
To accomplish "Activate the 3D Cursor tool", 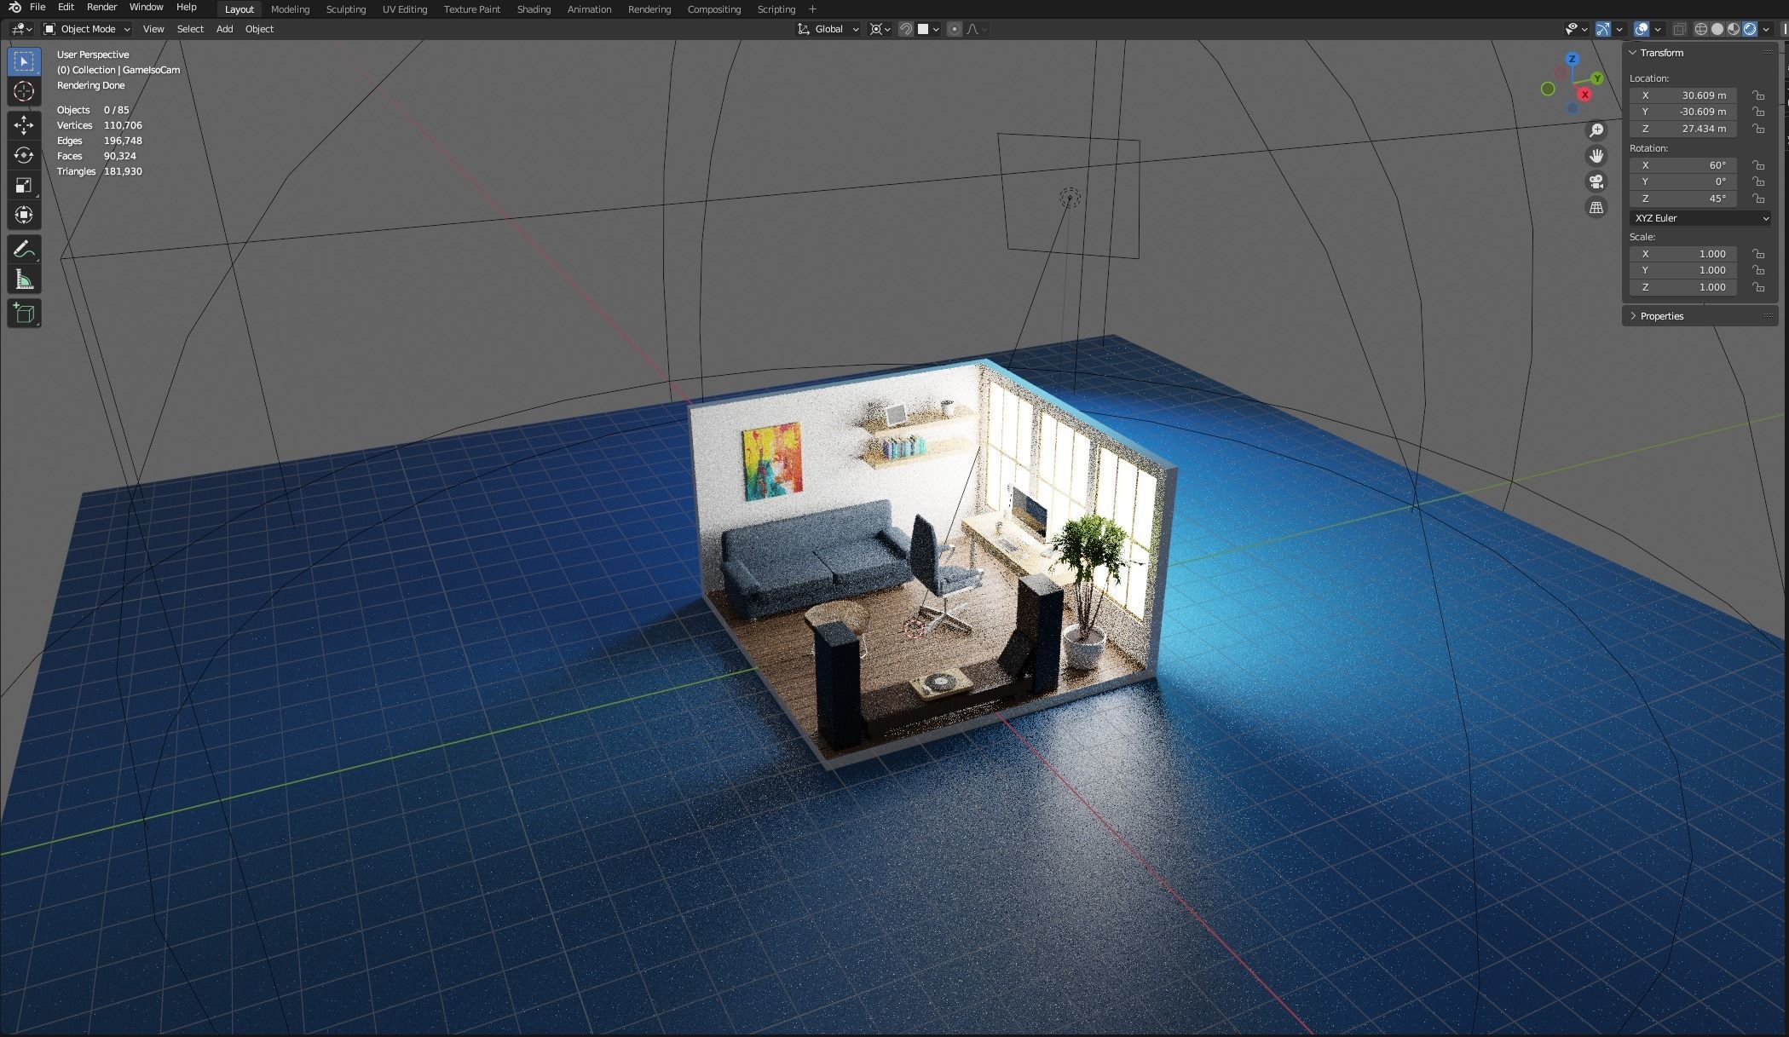I will [x=24, y=91].
